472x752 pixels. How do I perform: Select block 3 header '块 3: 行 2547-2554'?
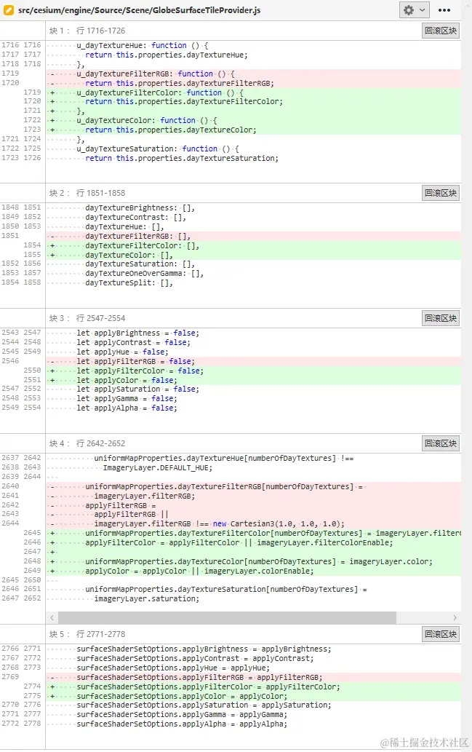87,318
